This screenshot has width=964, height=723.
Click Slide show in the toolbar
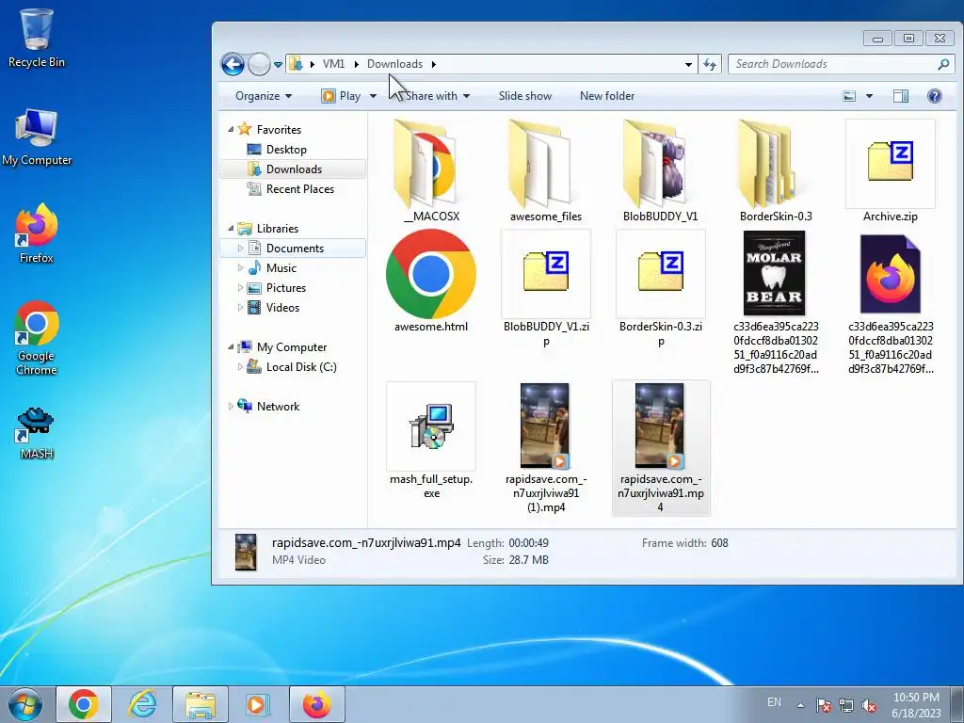(525, 96)
